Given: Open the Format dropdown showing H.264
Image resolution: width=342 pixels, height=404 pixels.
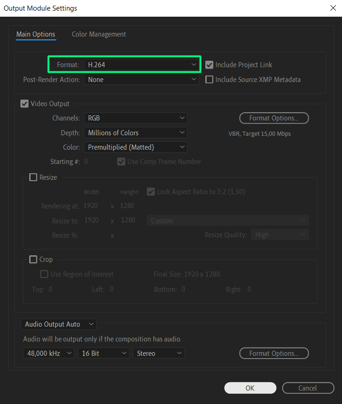Looking at the screenshot, I should pyautogui.click(x=141, y=65).
